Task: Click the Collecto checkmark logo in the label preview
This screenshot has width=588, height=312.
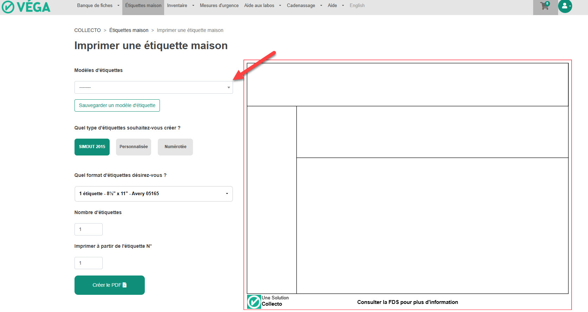Action: [x=254, y=302]
